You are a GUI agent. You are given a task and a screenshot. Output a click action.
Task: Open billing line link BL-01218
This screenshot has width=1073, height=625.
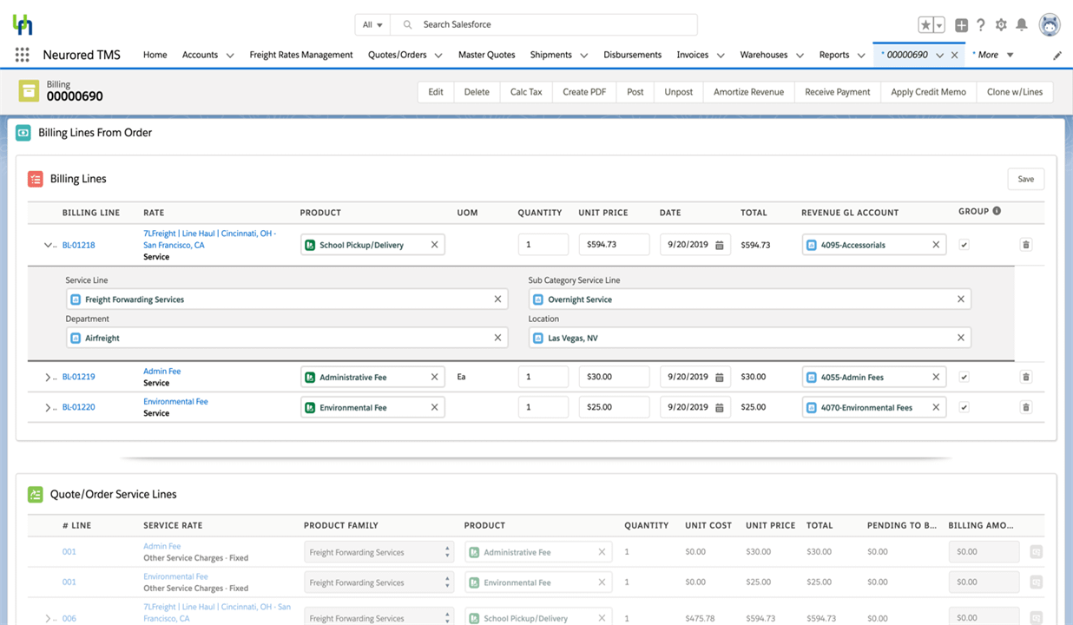tap(79, 245)
